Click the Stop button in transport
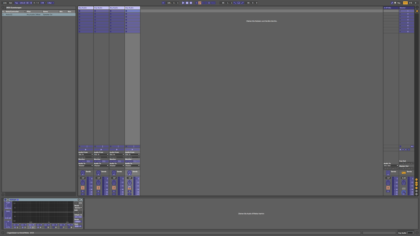Screen dimensions: 420x236 pyautogui.click(x=187, y=3)
